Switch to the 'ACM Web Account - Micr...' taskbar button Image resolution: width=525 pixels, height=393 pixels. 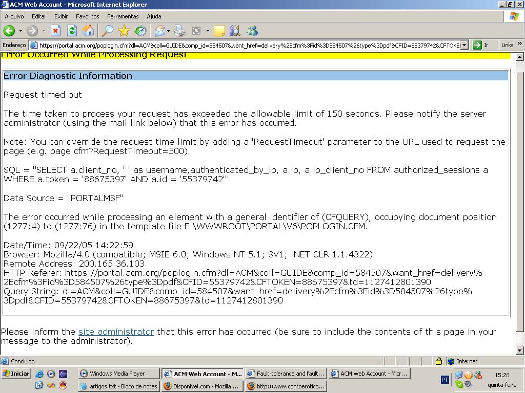point(369,374)
